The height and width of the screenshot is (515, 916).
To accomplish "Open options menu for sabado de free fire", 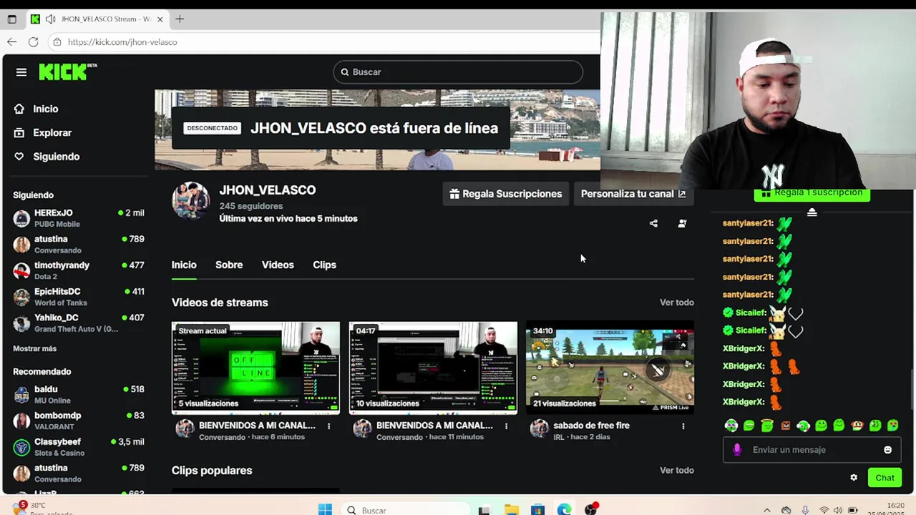I will [x=683, y=426].
